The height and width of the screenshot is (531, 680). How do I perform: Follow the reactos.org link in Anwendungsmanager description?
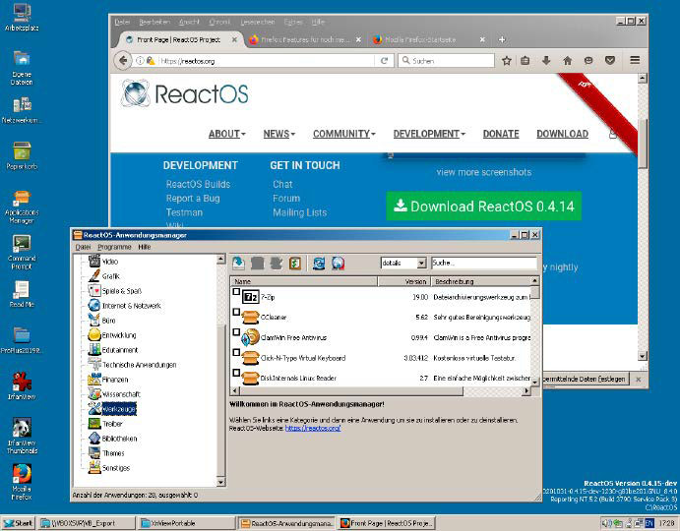pyautogui.click(x=313, y=429)
